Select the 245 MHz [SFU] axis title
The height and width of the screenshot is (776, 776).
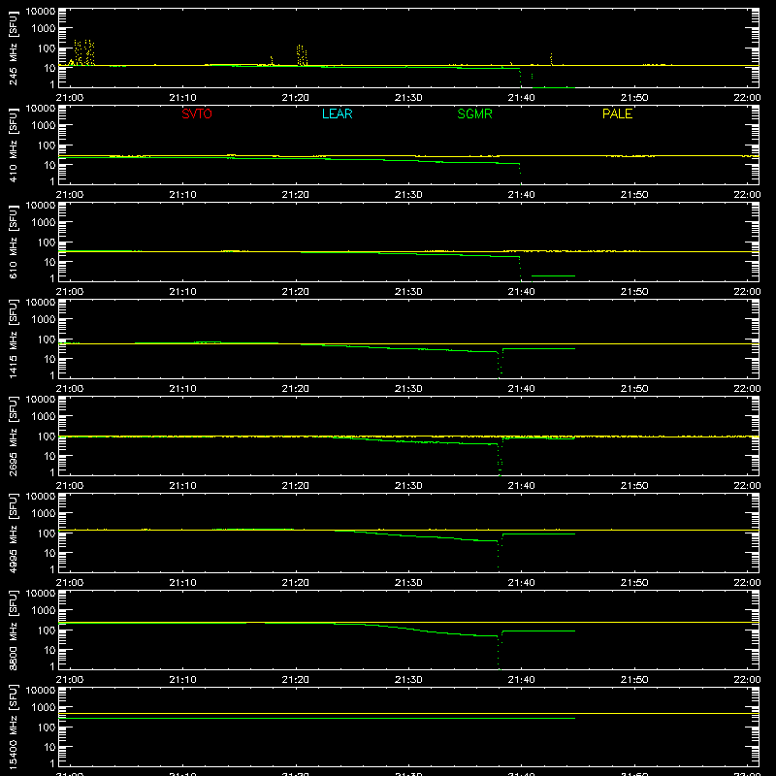pyautogui.click(x=13, y=48)
